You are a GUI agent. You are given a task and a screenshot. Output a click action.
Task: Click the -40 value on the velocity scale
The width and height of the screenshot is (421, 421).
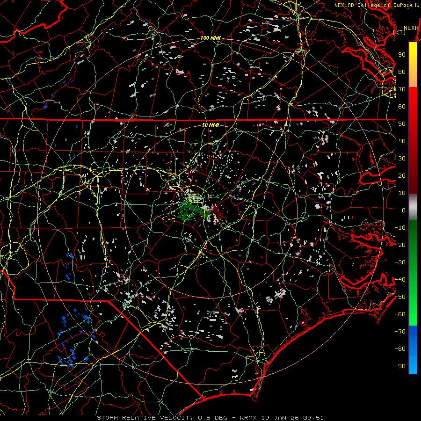tap(400, 280)
